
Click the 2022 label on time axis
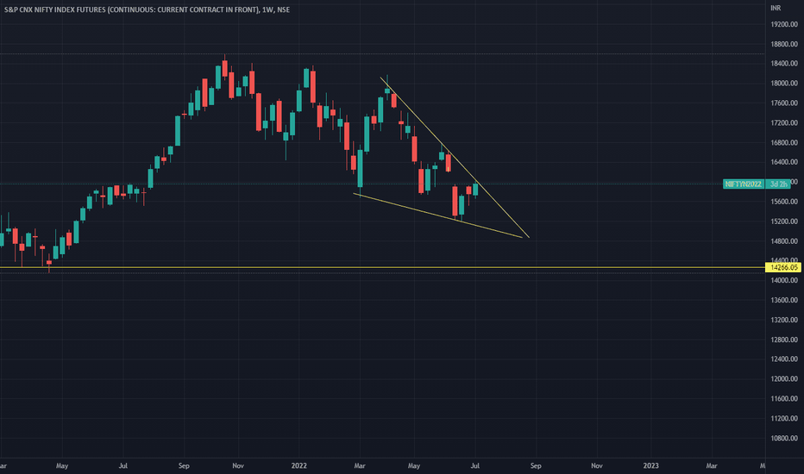[x=299, y=465]
